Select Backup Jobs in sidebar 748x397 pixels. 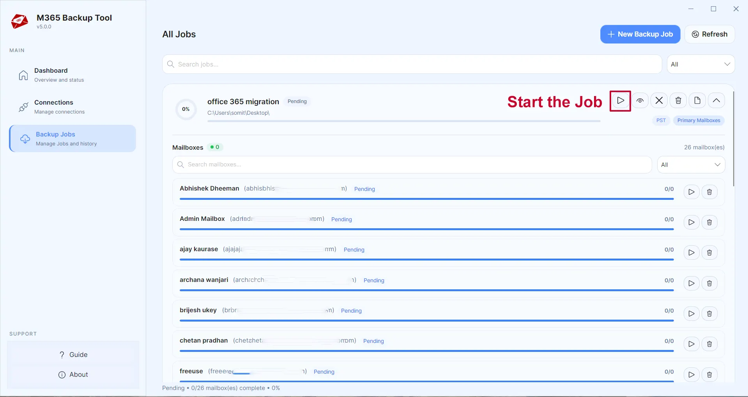[x=73, y=138]
